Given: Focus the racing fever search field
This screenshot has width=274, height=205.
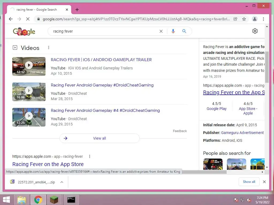Looking at the screenshot, I should 105,31.
